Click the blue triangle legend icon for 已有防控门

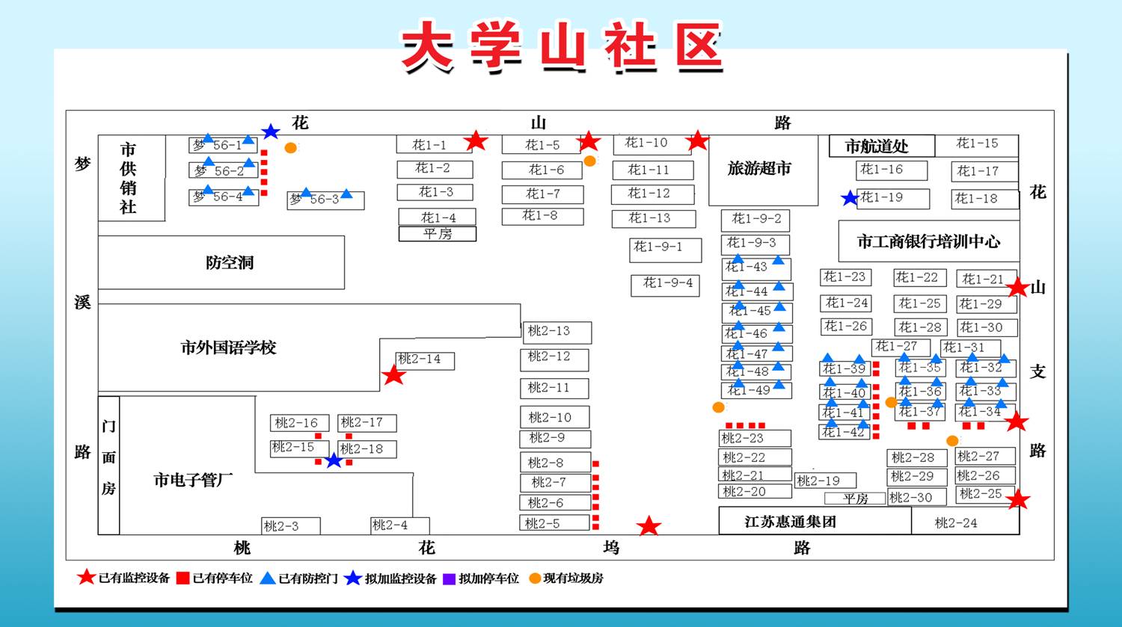[x=267, y=578]
